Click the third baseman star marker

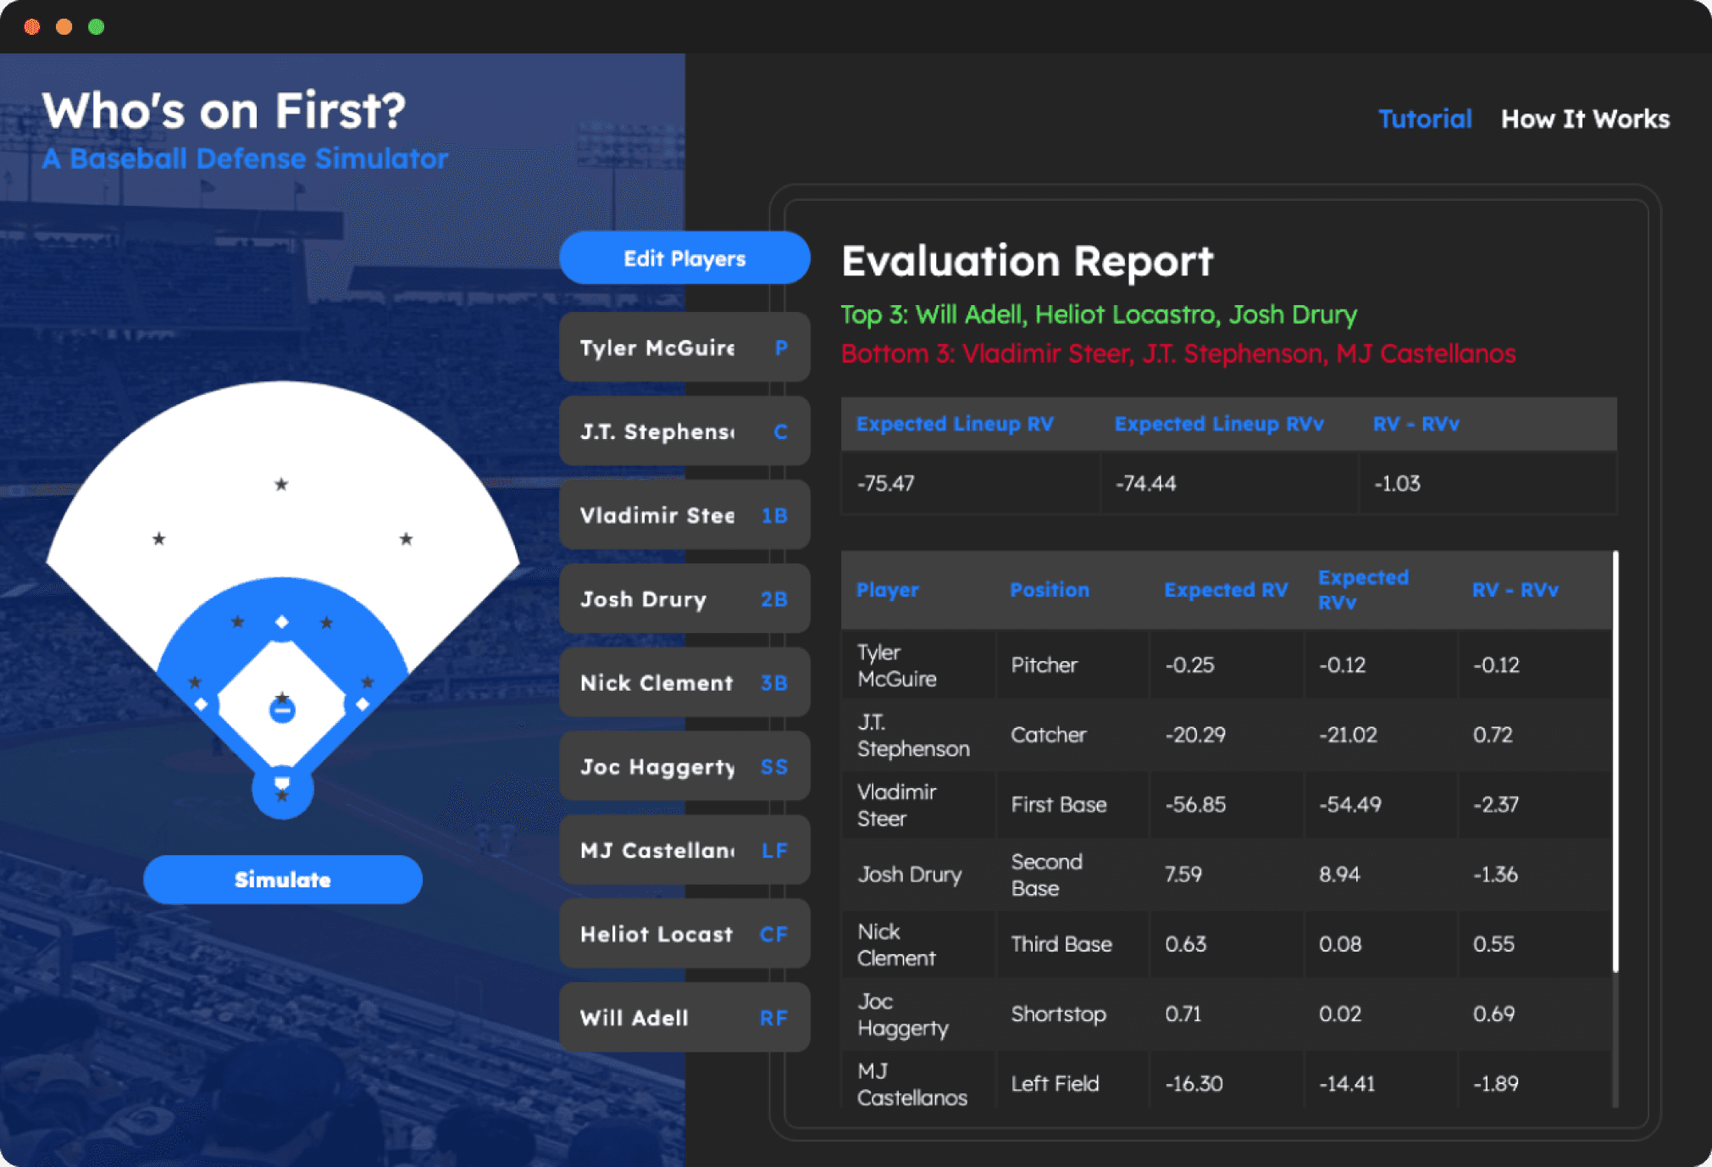tap(195, 681)
